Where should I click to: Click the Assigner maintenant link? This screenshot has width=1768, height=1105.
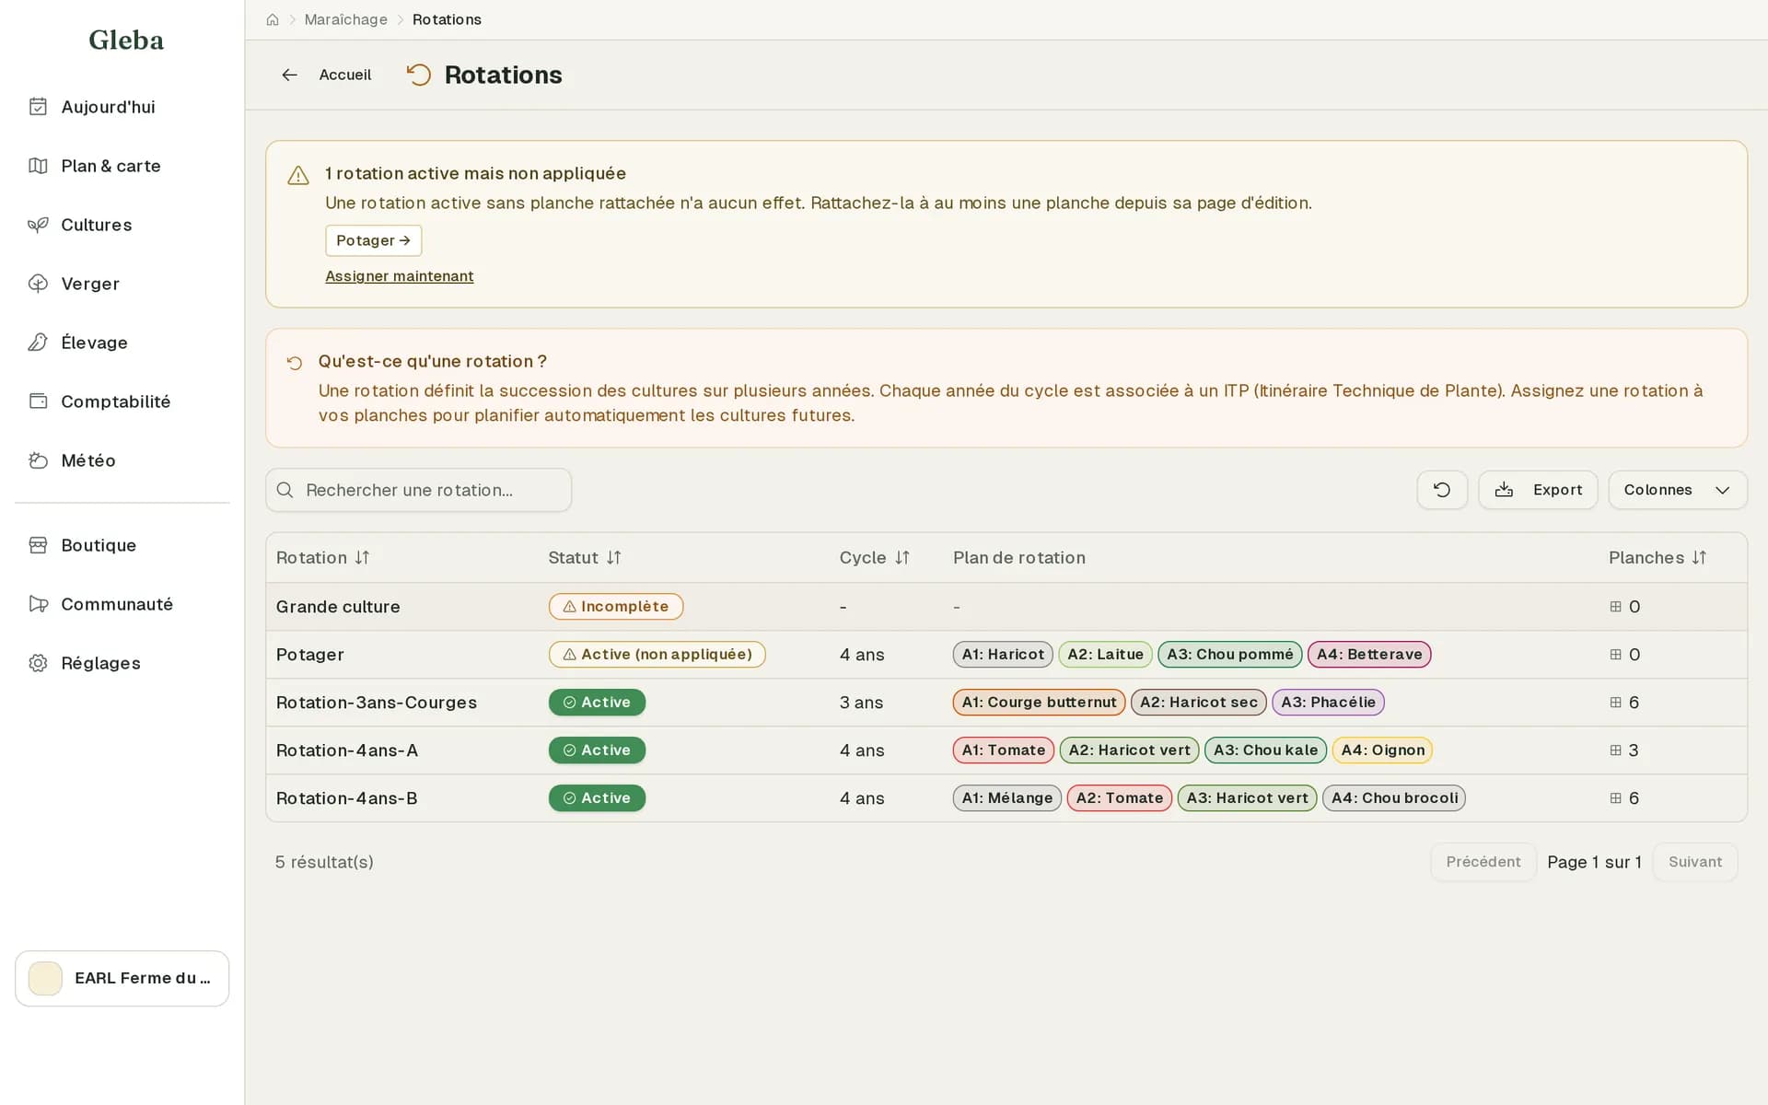coord(400,276)
